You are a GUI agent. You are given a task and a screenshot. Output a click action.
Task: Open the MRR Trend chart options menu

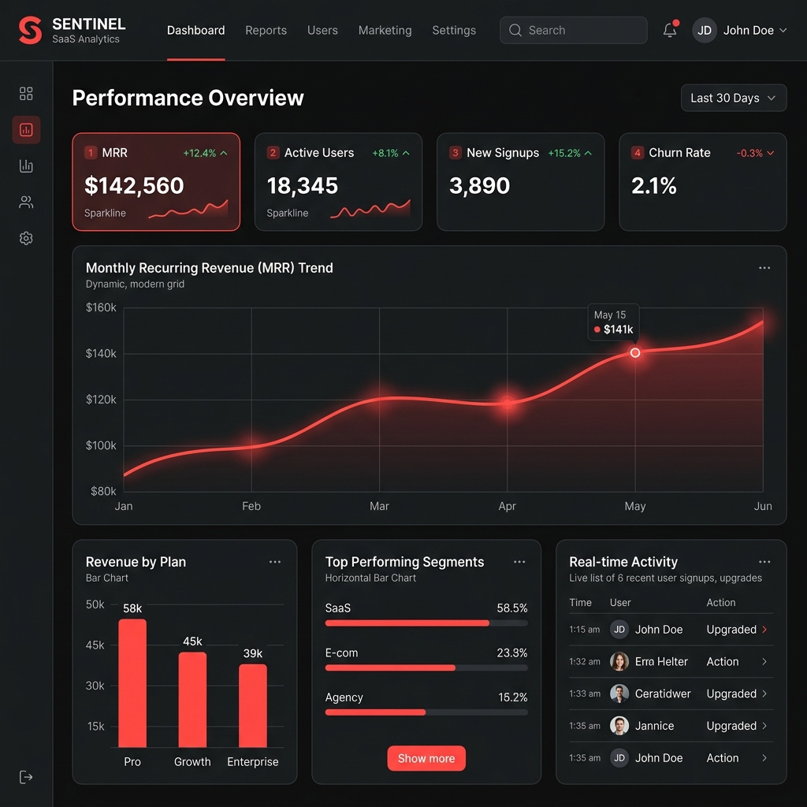coord(764,268)
